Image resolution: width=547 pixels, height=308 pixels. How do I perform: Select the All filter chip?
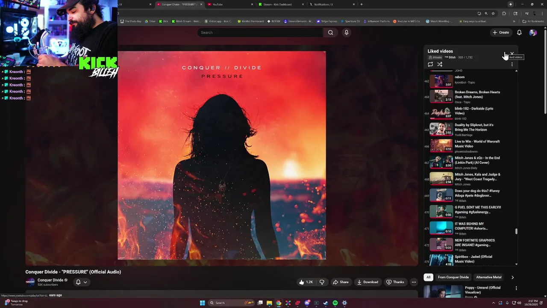coord(428,277)
